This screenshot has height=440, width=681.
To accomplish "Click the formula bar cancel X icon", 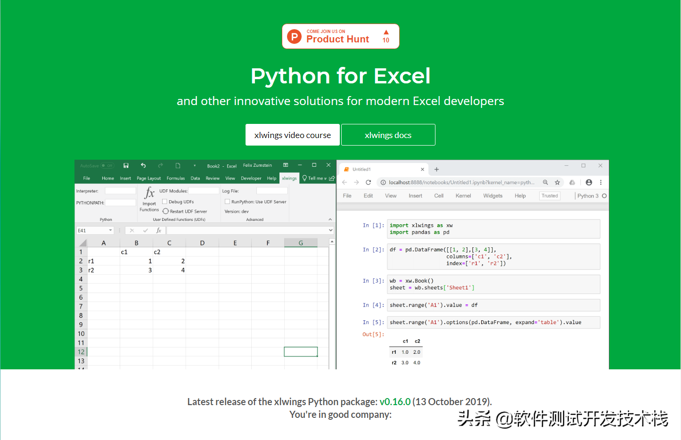I will 132,230.
